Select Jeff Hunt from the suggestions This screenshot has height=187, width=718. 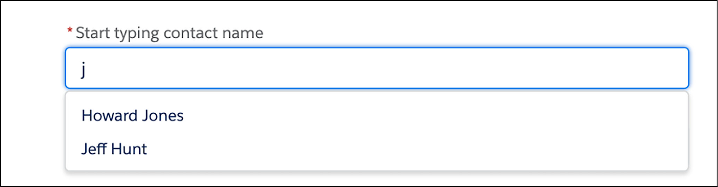coord(377,149)
